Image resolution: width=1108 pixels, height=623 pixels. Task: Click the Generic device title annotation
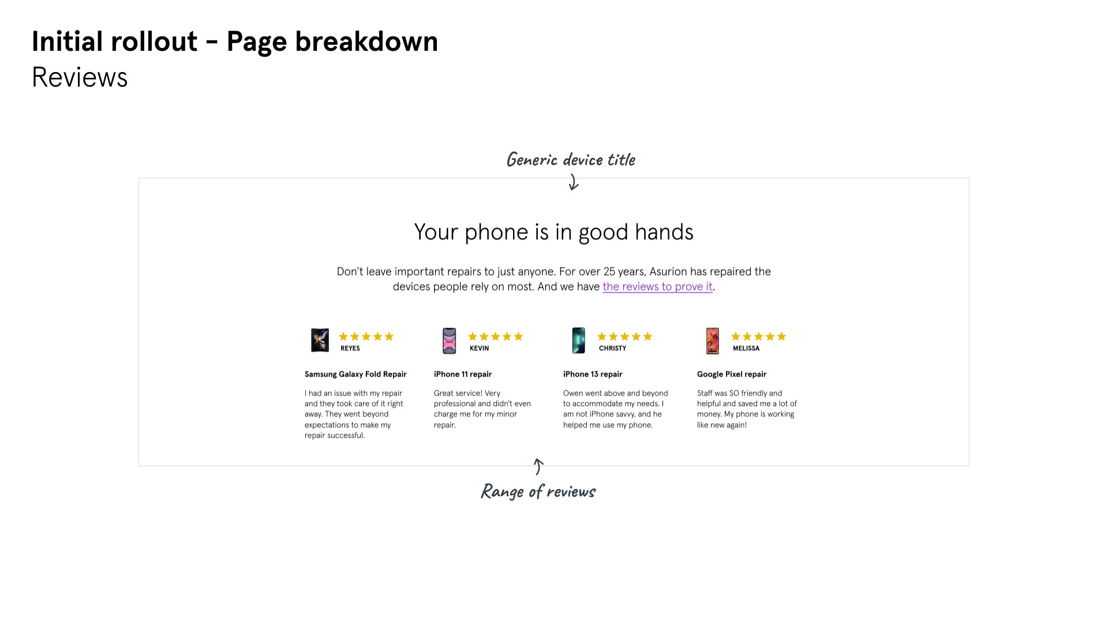(x=571, y=159)
